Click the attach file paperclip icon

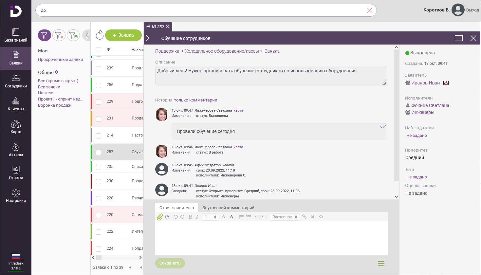(159, 217)
